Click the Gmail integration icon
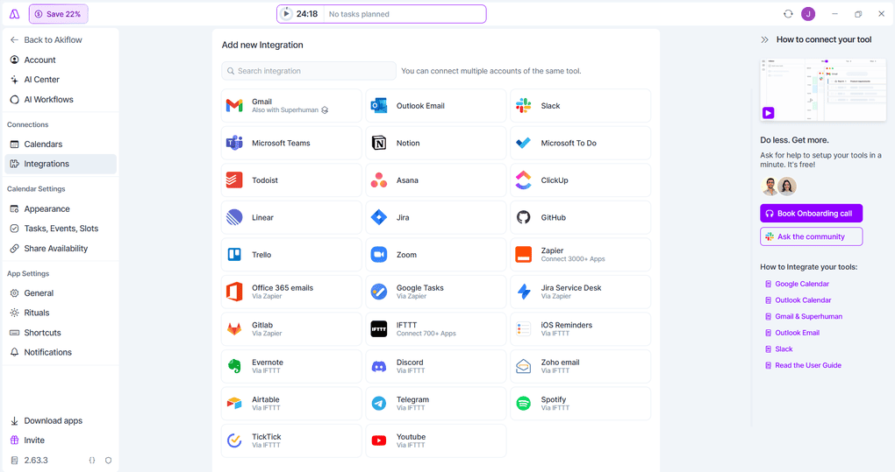Image resolution: width=895 pixels, height=472 pixels. point(234,106)
